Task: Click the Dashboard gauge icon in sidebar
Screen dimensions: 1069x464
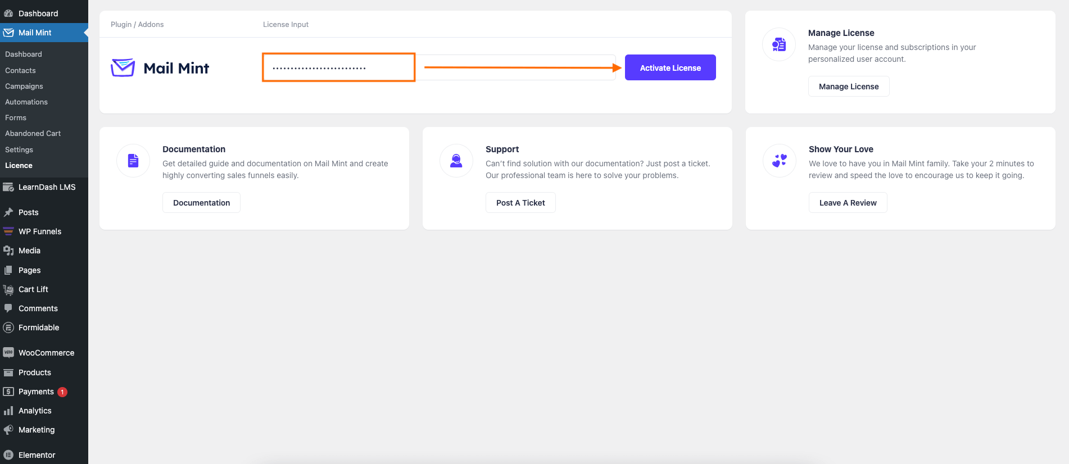Action: 8,13
